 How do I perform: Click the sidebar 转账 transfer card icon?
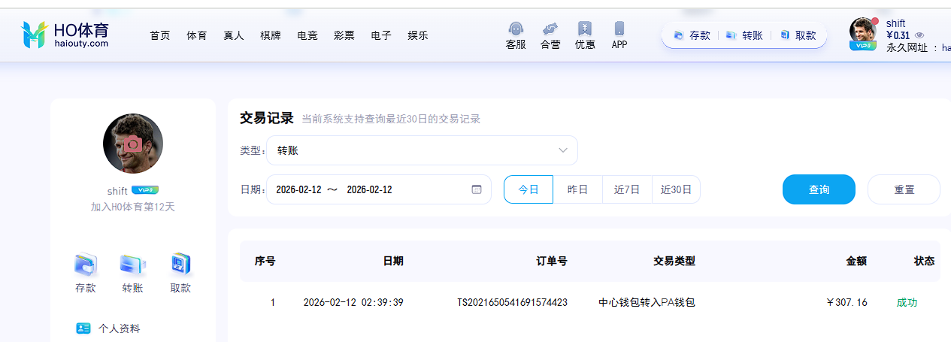pyautogui.click(x=132, y=265)
